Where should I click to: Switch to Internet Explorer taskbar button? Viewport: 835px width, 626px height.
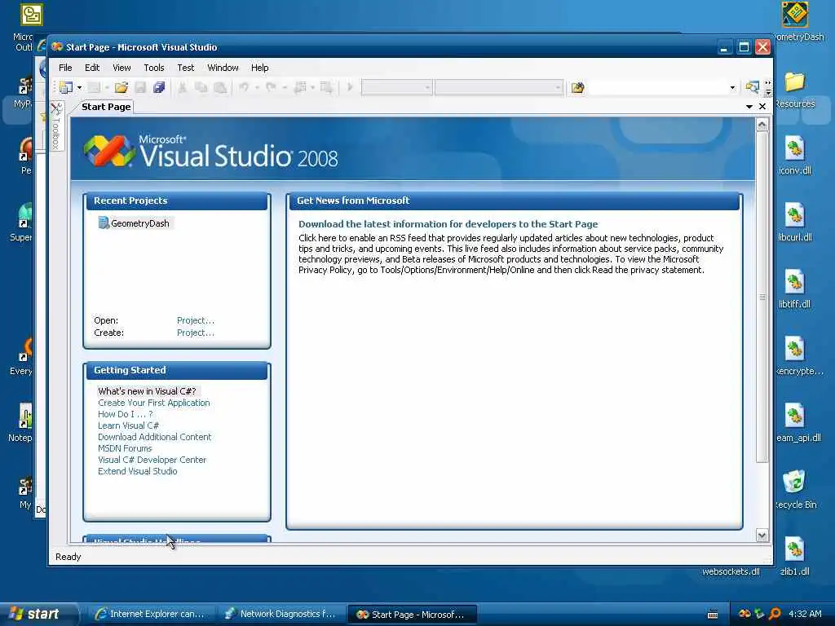pos(150,615)
